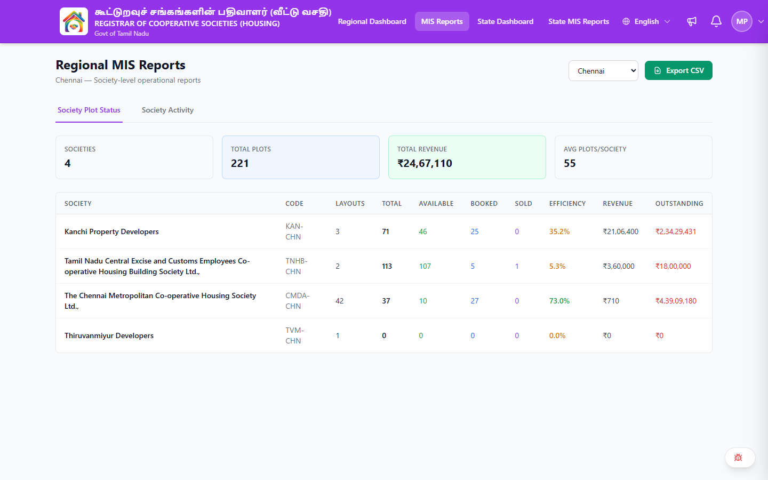The width and height of the screenshot is (768, 480).
Task: Click revenue value ₹710
Action: coord(611,301)
